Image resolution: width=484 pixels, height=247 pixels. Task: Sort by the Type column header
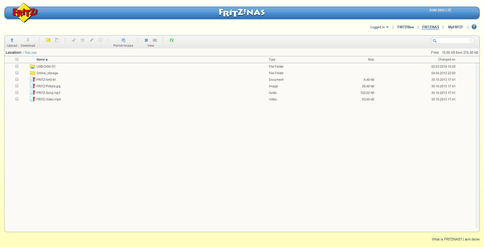click(x=272, y=60)
